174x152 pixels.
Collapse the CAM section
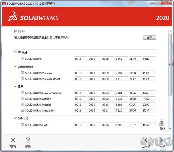tap(15, 118)
